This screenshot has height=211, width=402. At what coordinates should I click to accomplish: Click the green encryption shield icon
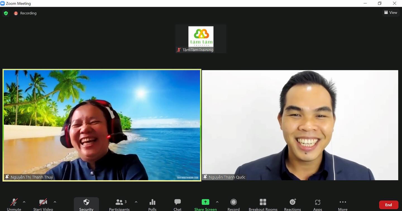point(6,13)
